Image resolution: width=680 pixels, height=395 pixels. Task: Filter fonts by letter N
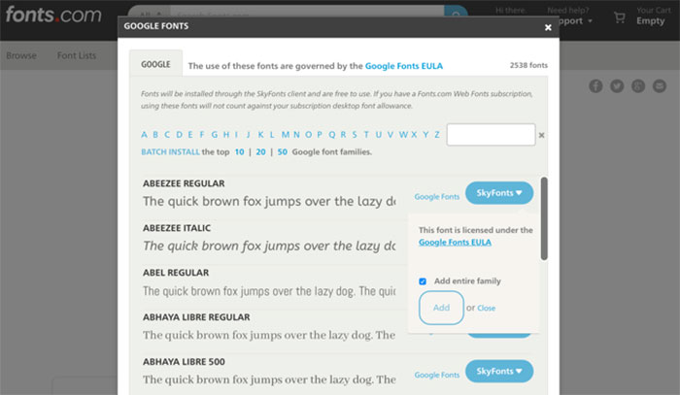(x=296, y=135)
